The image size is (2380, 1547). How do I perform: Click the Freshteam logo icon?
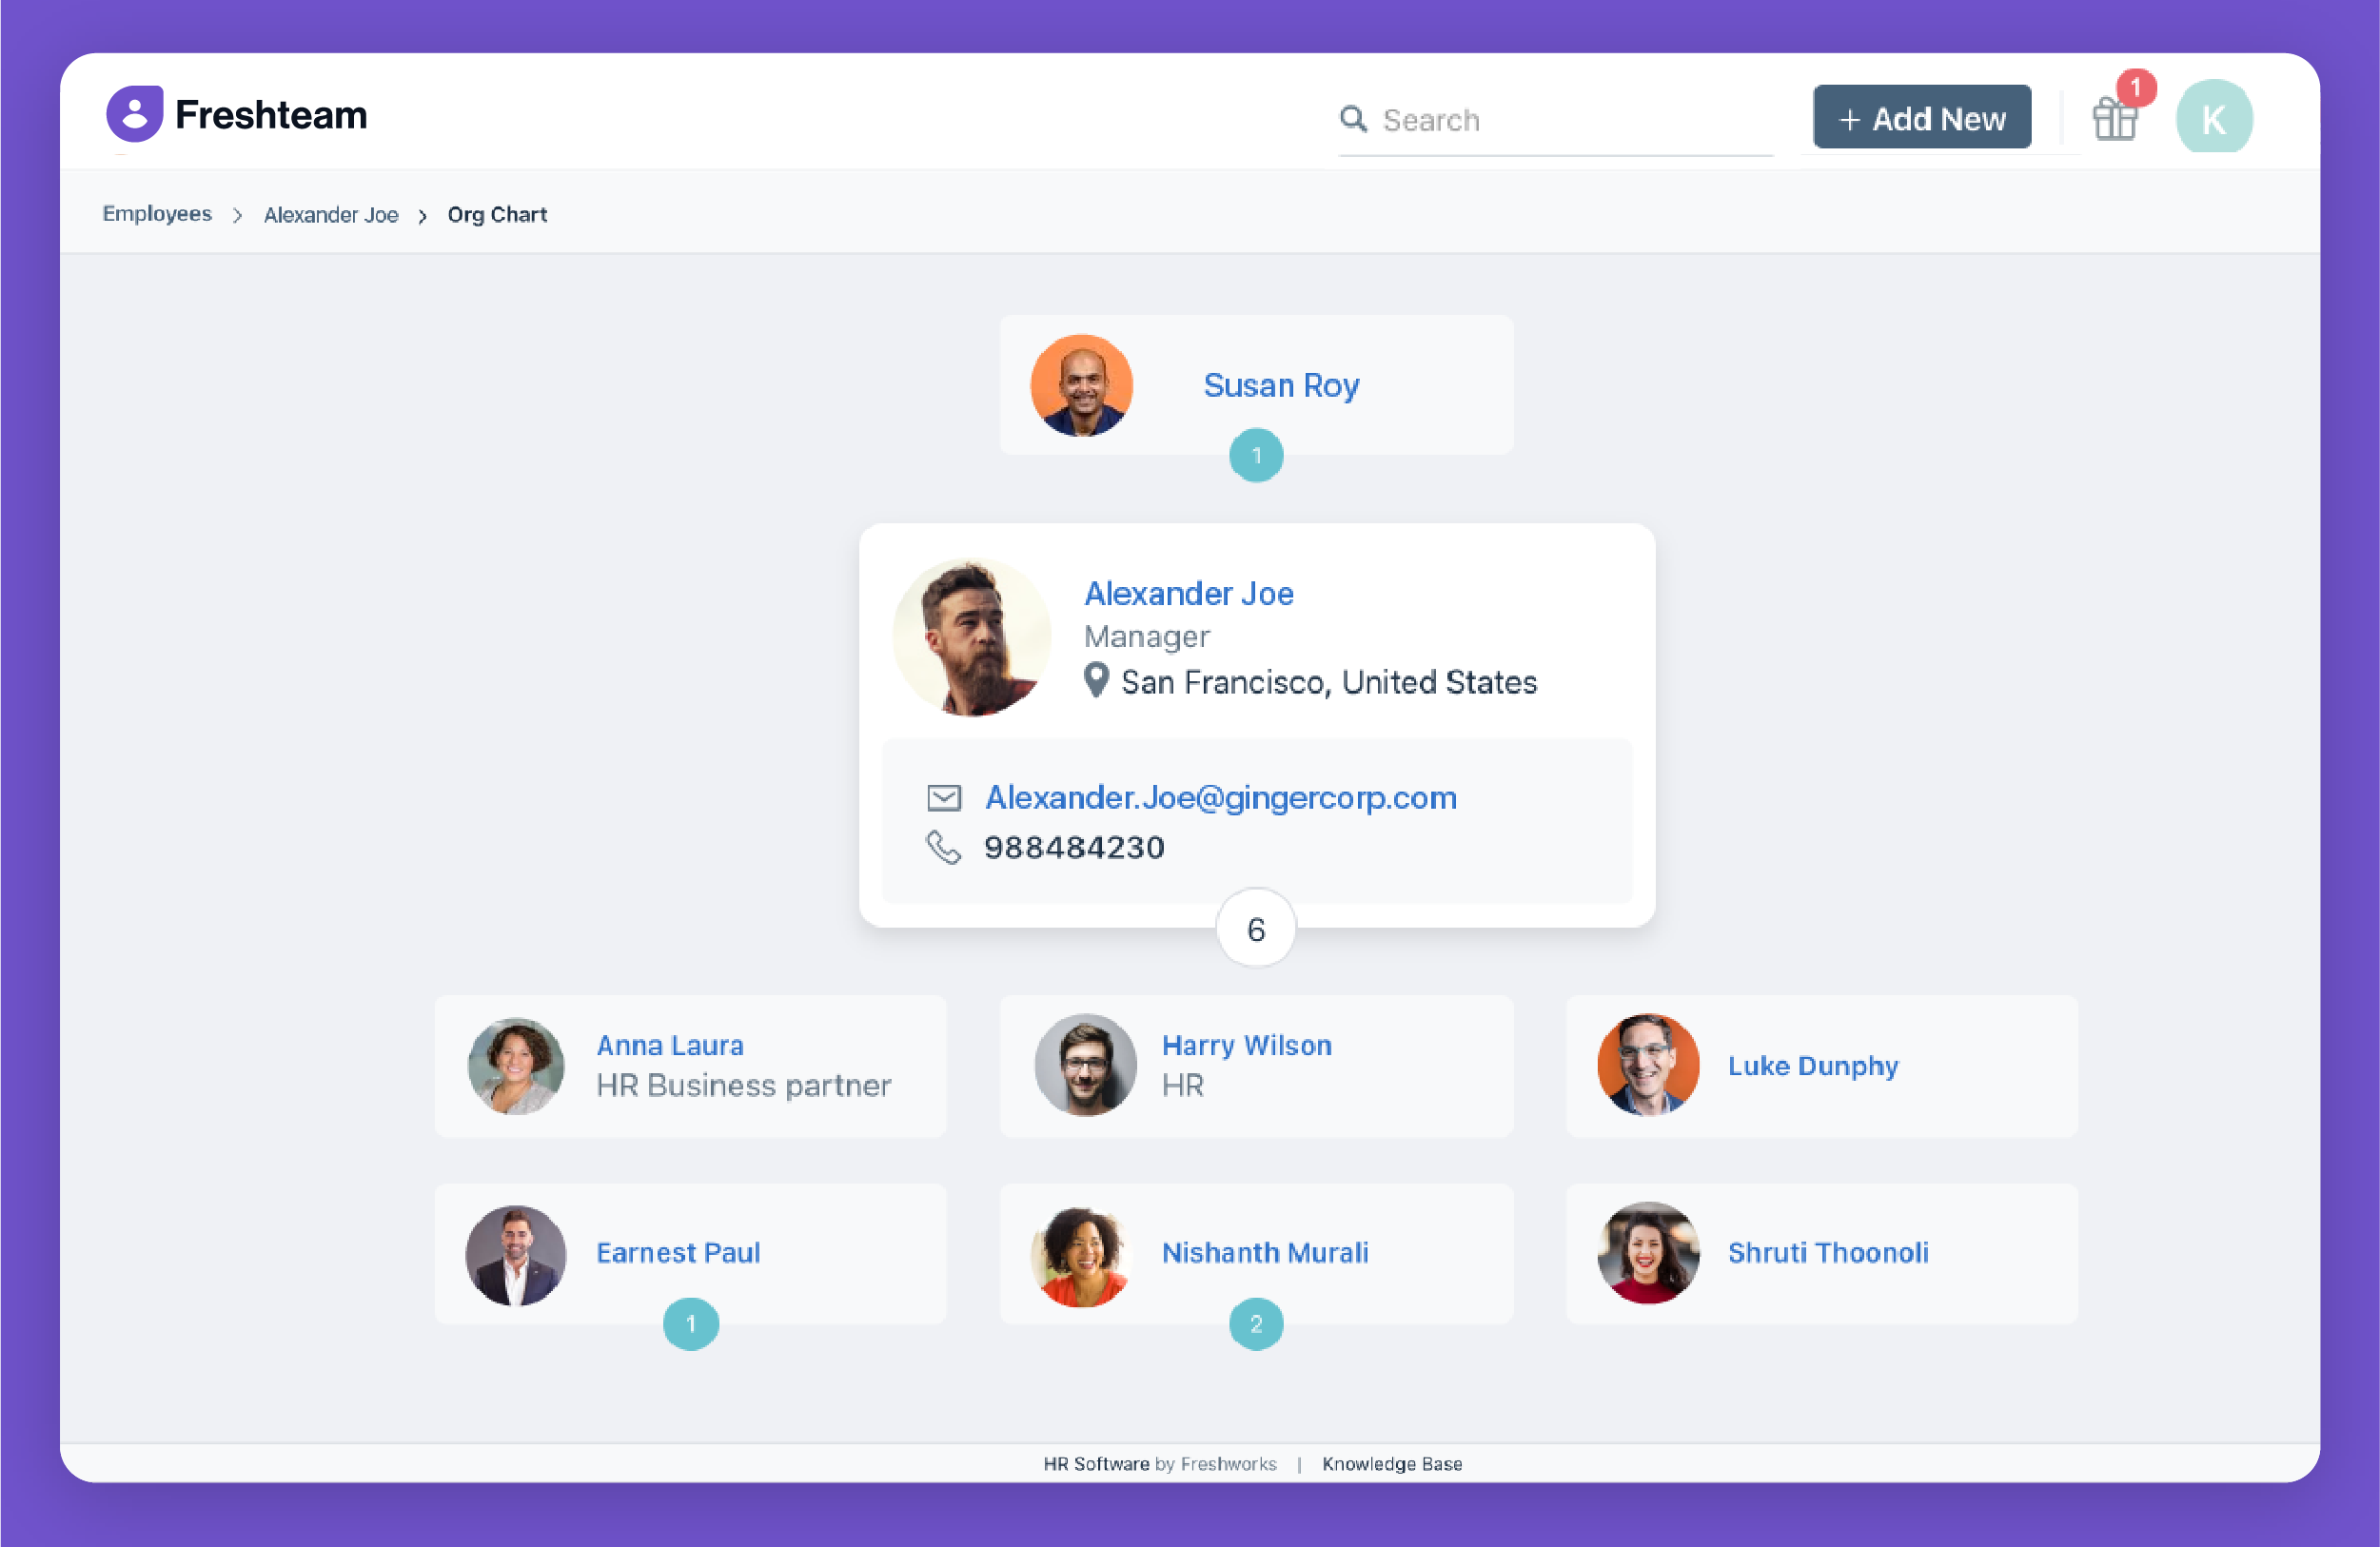coord(137,116)
